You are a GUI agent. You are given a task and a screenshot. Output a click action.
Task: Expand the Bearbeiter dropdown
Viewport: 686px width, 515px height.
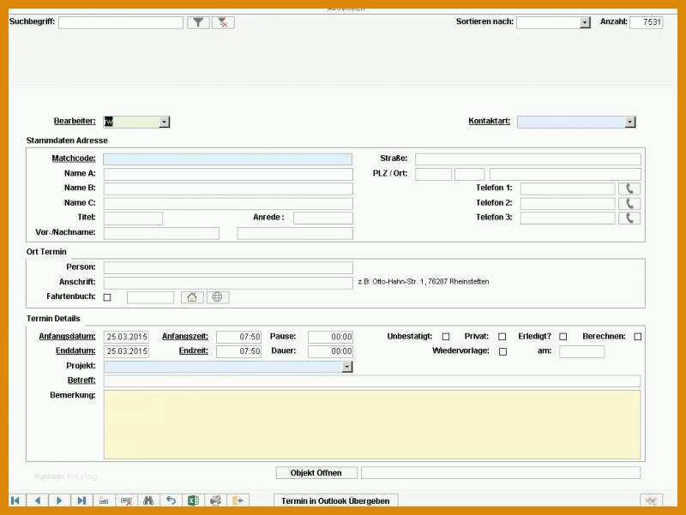click(164, 122)
